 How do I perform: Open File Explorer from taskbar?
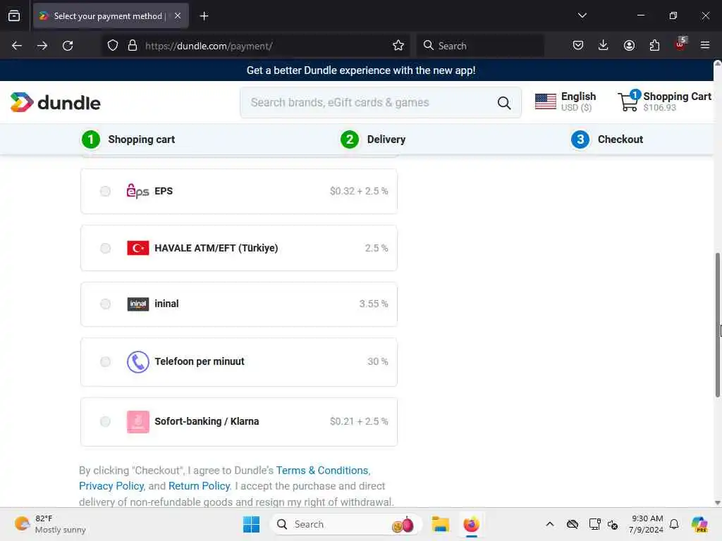click(x=440, y=524)
